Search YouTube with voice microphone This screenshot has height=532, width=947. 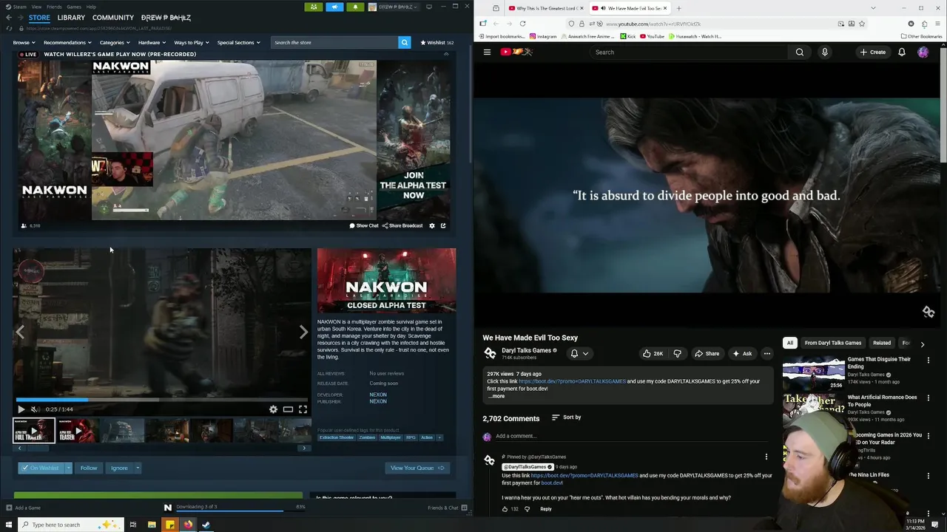(824, 52)
